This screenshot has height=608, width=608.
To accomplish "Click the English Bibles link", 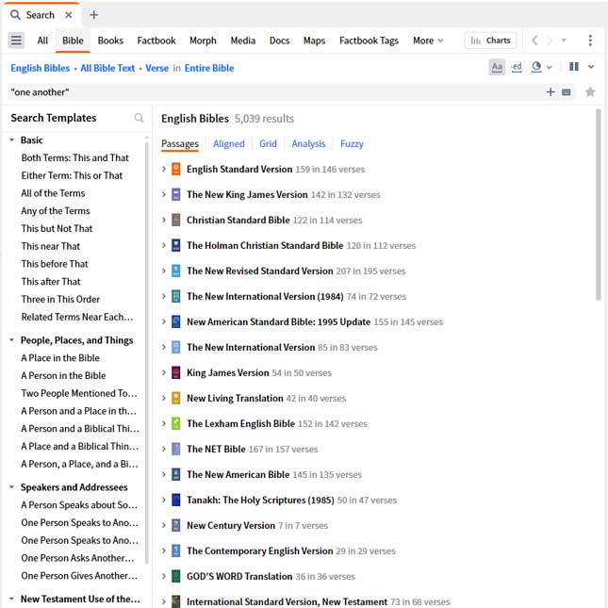I will 41,68.
